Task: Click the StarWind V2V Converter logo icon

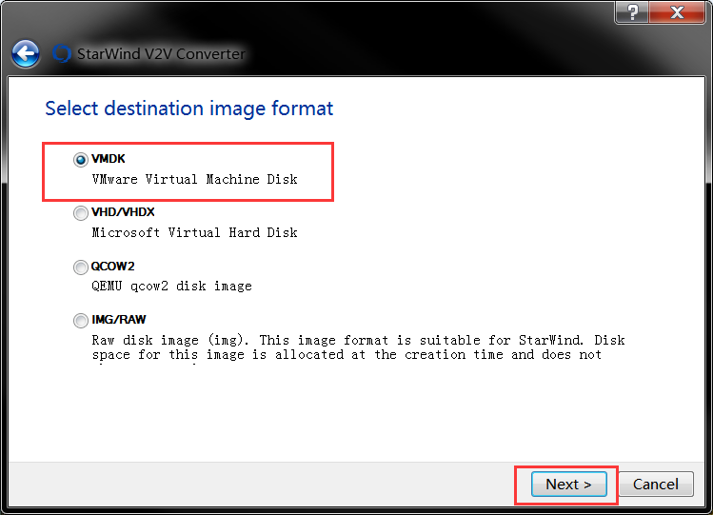Action: pyautogui.click(x=62, y=53)
